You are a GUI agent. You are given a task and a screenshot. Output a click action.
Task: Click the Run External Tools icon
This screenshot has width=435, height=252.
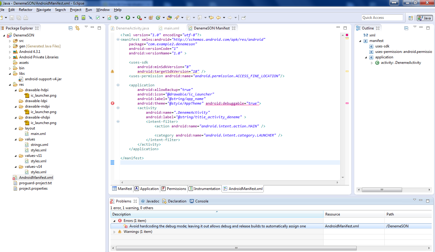[139, 18]
